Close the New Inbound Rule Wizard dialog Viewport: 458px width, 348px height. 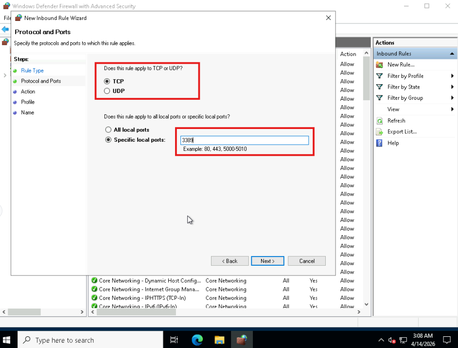coord(328,18)
